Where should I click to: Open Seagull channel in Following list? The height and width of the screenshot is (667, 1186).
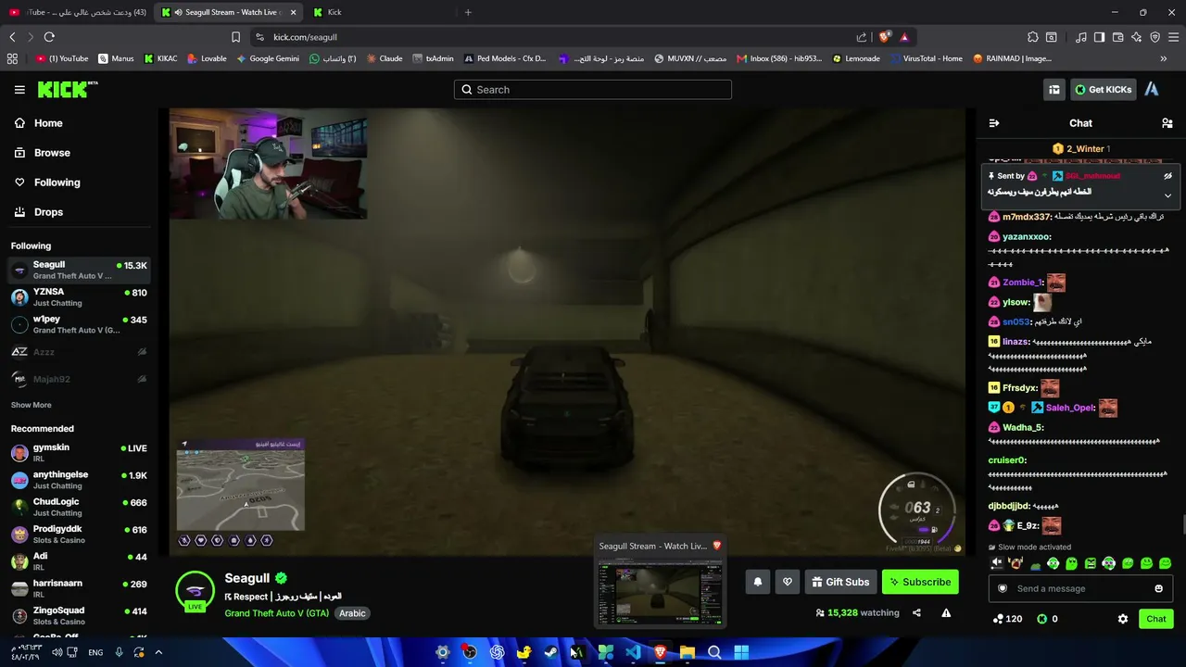(x=78, y=270)
